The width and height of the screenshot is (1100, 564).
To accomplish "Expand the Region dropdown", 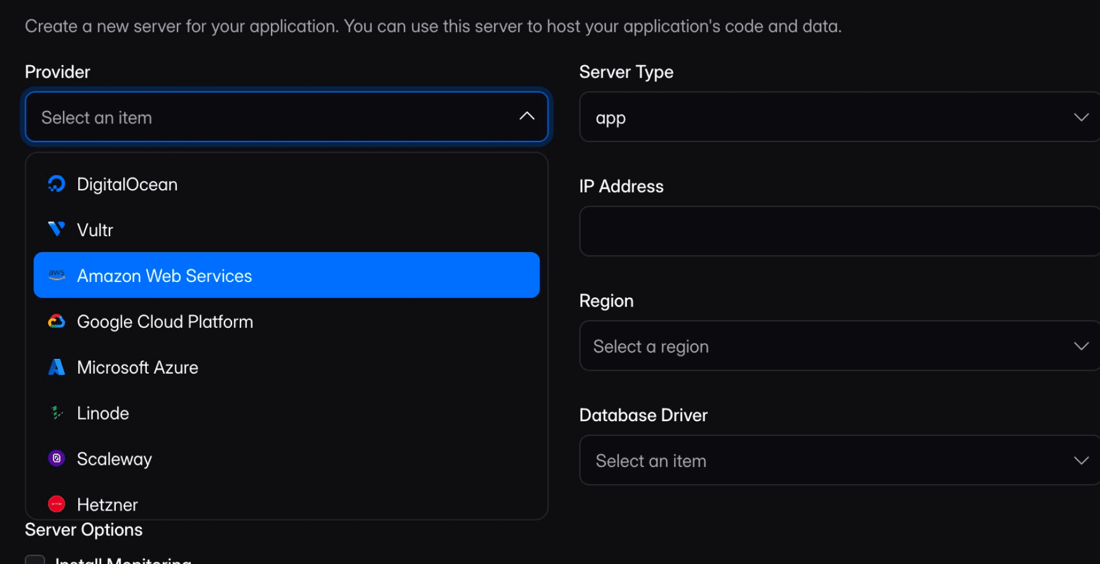I will [839, 346].
